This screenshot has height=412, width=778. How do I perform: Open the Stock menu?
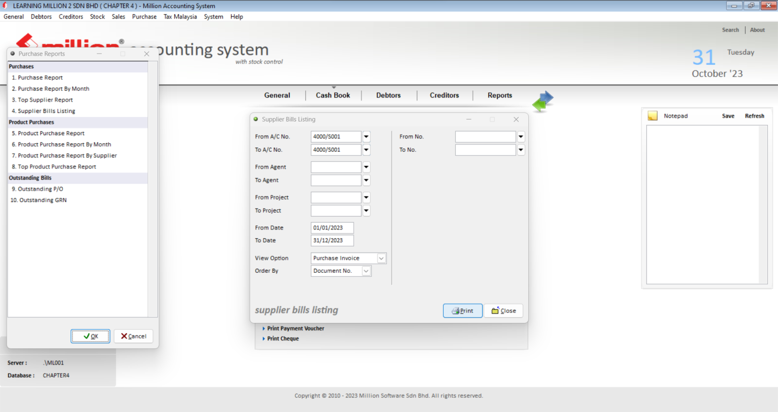tap(97, 17)
